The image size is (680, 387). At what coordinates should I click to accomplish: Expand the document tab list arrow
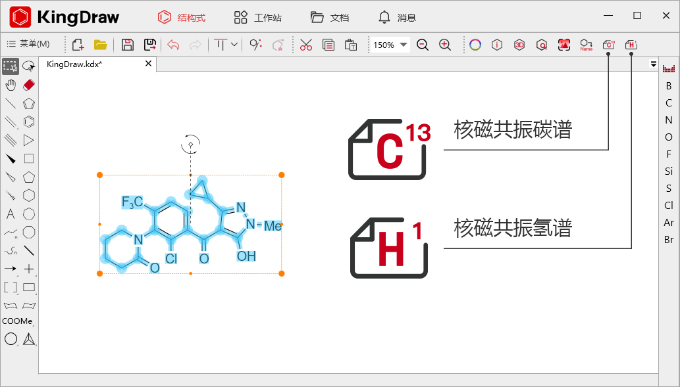(653, 64)
